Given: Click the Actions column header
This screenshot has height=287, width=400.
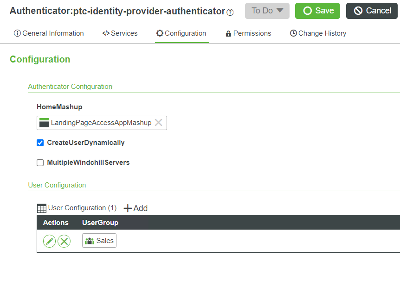Looking at the screenshot, I should 56,223.
